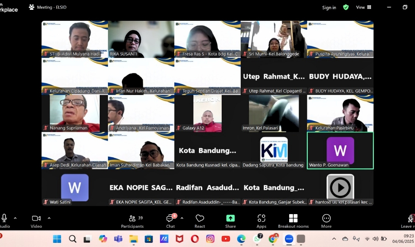415x247 pixels.
Task: Open the system volume control
Action: pyautogui.click(x=375, y=239)
